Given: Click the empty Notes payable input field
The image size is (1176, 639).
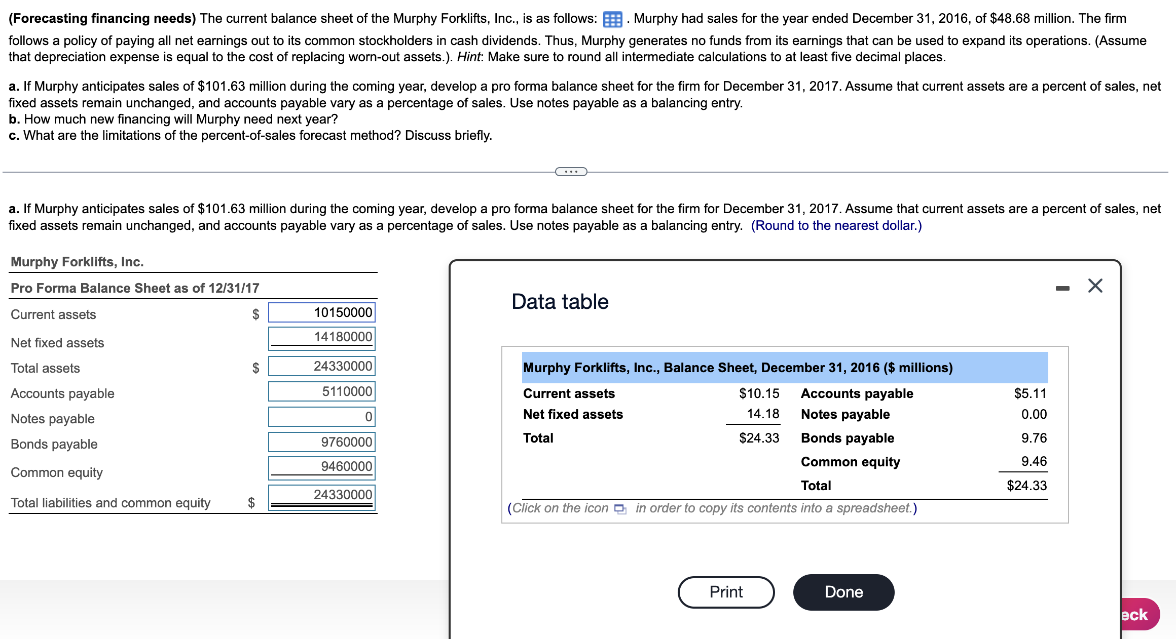Looking at the screenshot, I should [321, 417].
